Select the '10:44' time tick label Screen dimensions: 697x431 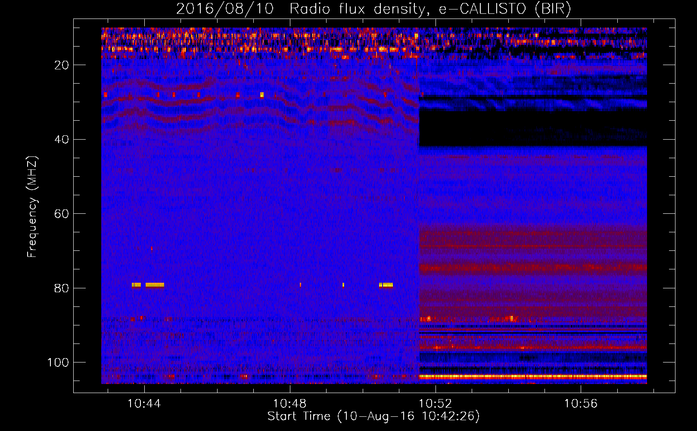(144, 403)
